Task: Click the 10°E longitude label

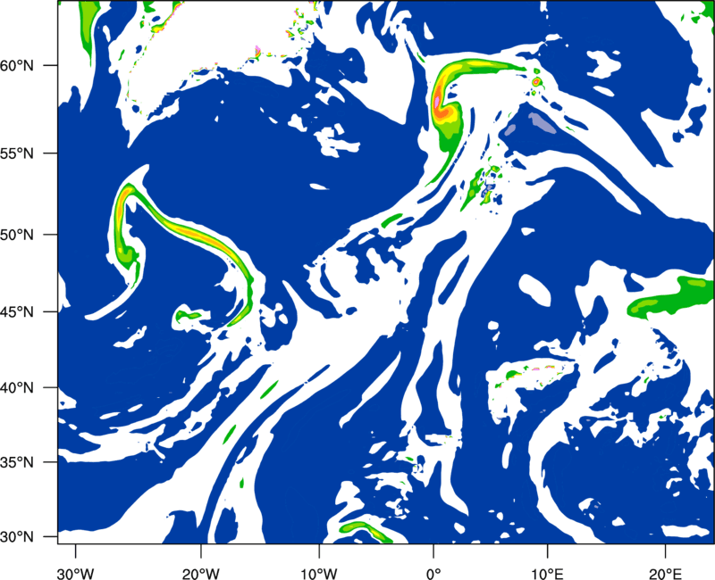Action: 547,574
